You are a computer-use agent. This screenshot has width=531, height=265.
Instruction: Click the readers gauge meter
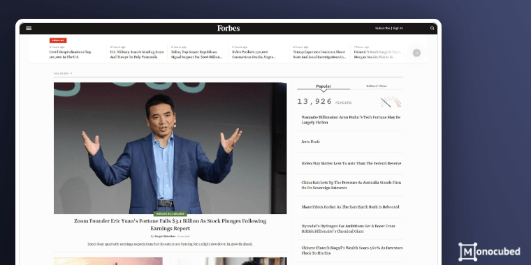[391, 101]
